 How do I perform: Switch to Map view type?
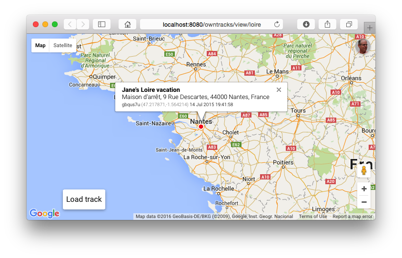pyautogui.click(x=40, y=45)
